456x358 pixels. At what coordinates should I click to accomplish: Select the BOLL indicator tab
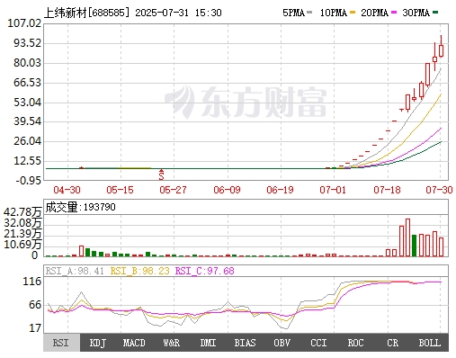(x=430, y=343)
